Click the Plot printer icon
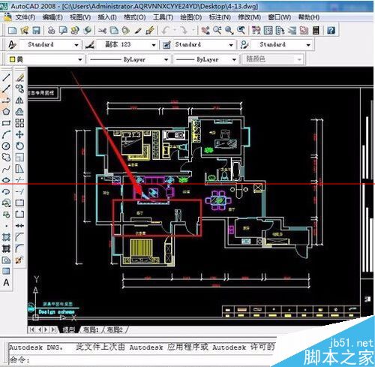375x367 pixels. (x=51, y=31)
